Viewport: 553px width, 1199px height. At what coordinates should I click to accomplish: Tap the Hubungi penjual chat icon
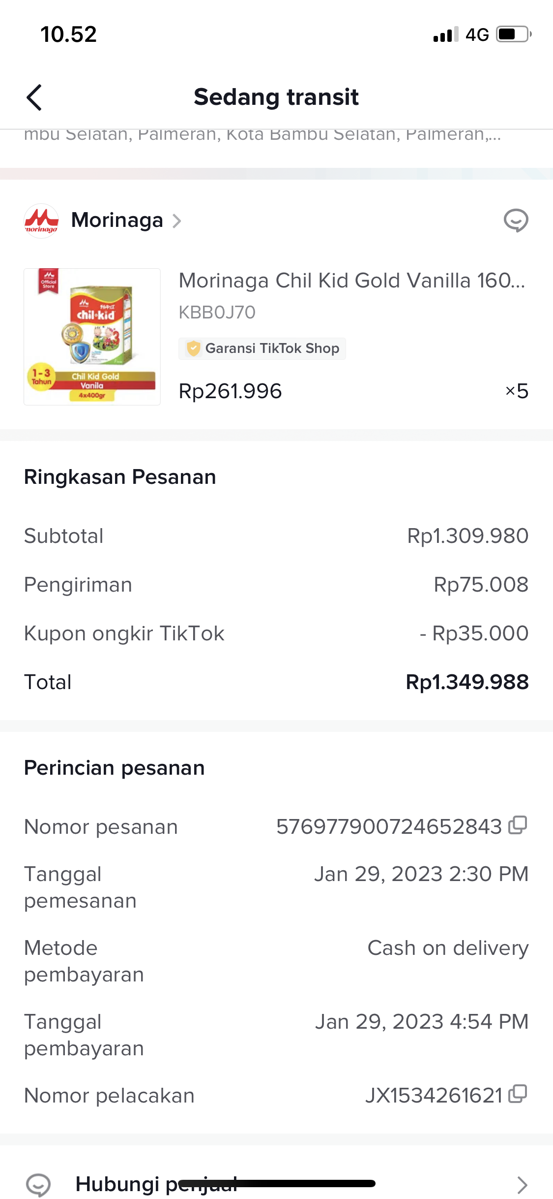pos(38,1184)
